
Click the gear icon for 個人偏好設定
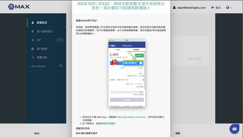(33, 31)
